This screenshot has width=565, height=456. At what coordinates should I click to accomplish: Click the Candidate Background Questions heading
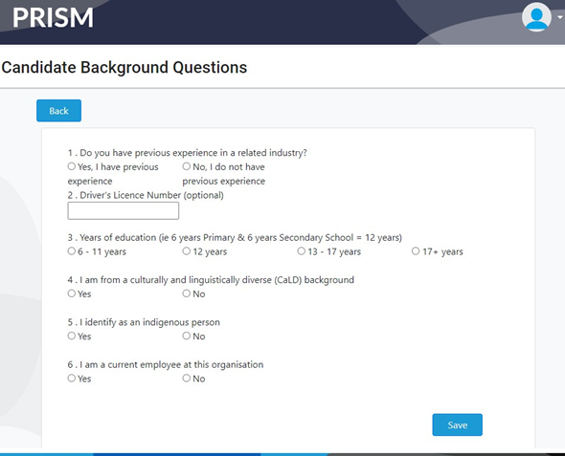pos(124,68)
